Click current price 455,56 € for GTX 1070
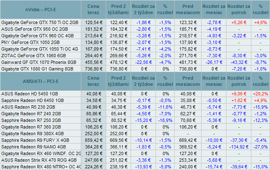 pyautogui.click(x=93, y=62)
